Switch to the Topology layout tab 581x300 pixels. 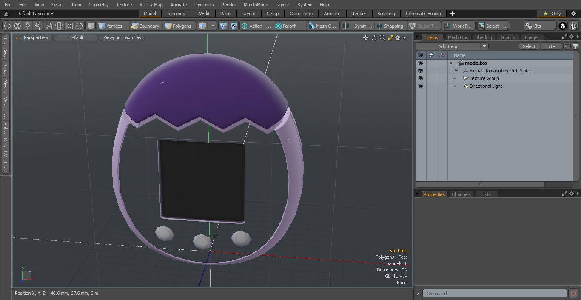[x=176, y=14]
